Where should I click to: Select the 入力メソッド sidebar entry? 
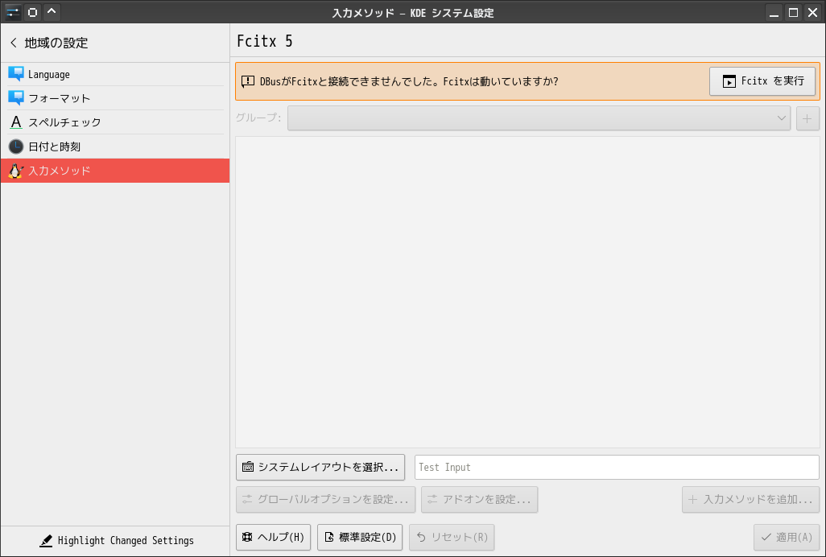[115, 171]
